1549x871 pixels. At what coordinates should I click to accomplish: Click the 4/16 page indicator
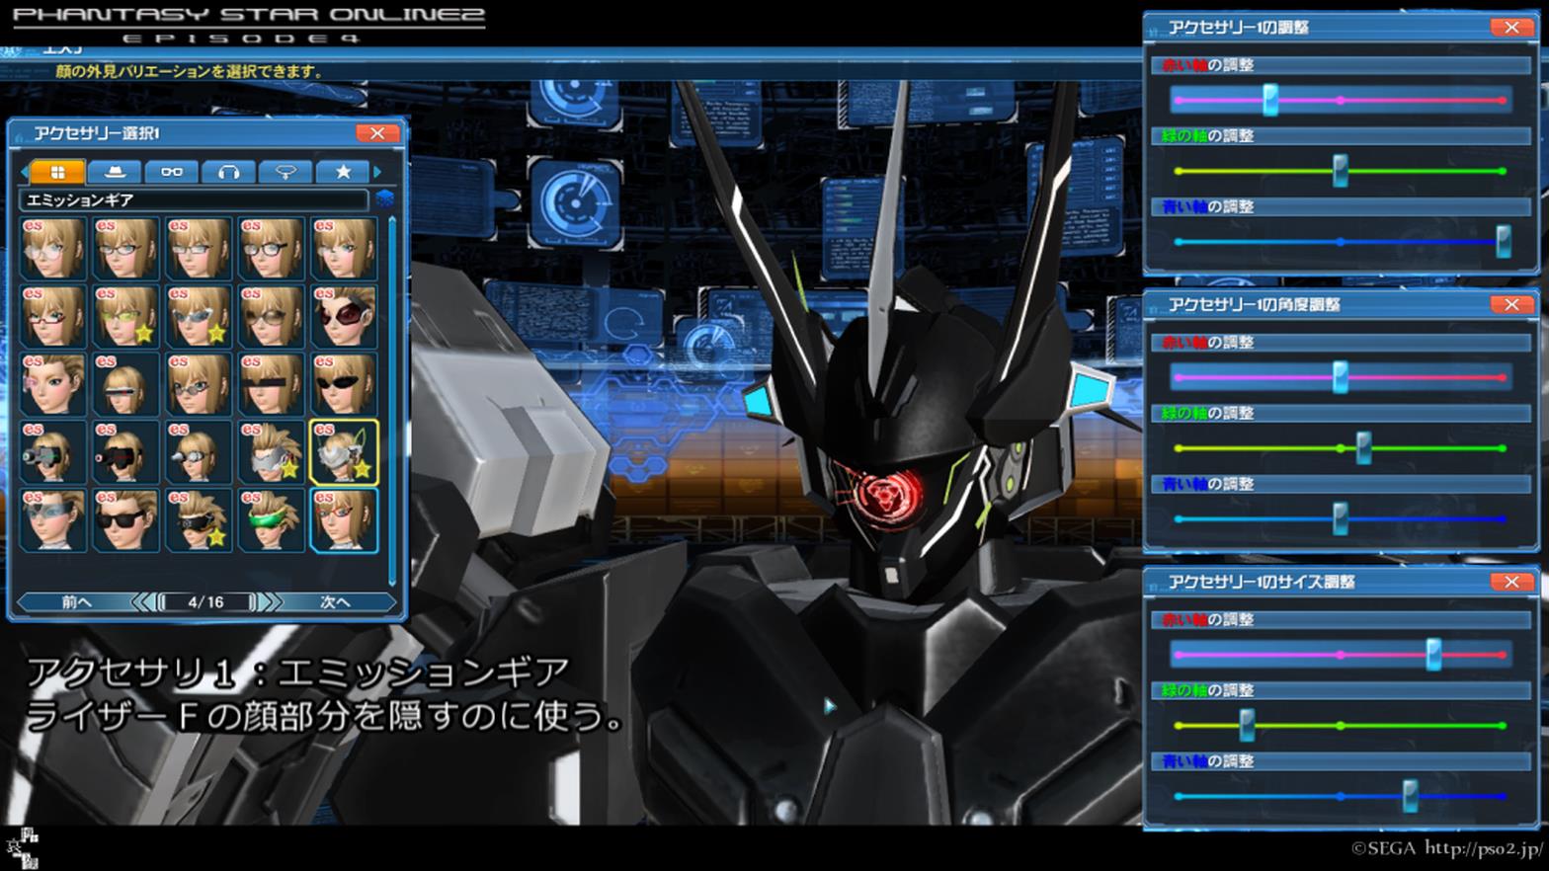click(206, 601)
